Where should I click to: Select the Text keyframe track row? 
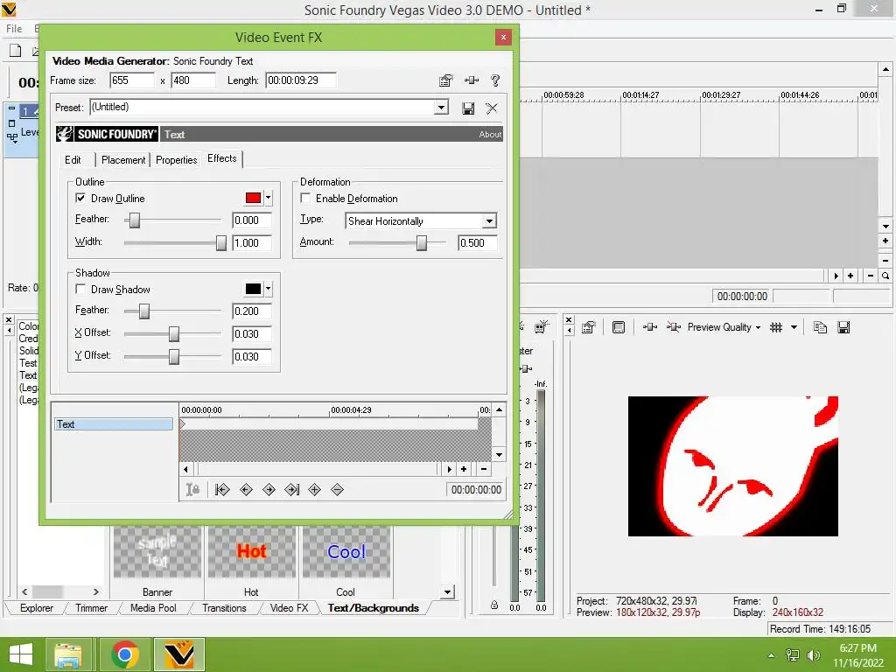point(114,424)
